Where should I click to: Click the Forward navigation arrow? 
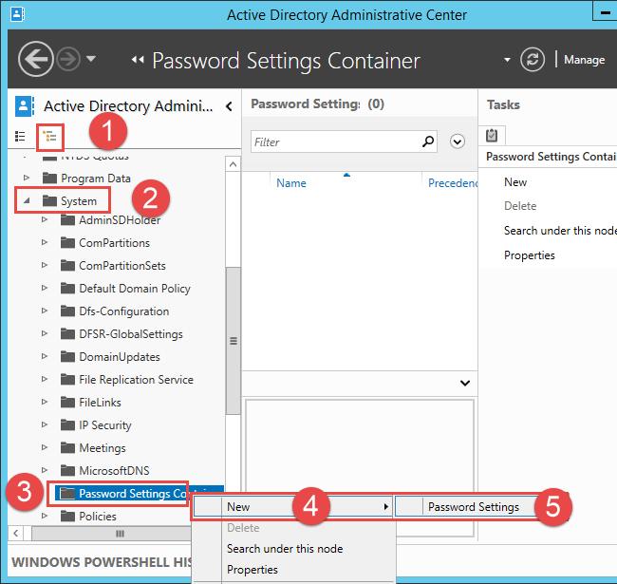coord(68,59)
